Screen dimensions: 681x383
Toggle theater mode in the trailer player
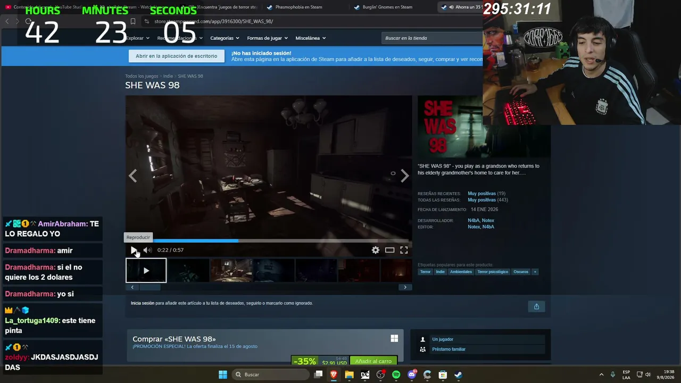[390, 250]
